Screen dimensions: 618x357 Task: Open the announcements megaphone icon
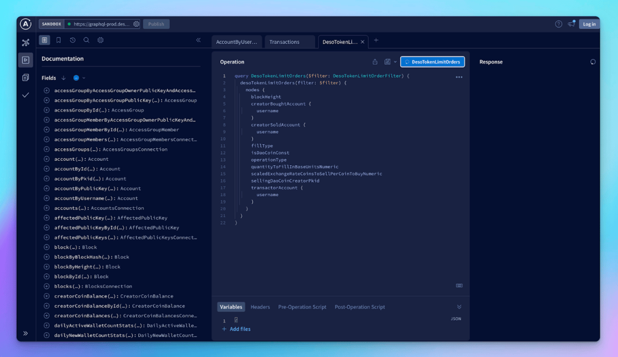572,24
